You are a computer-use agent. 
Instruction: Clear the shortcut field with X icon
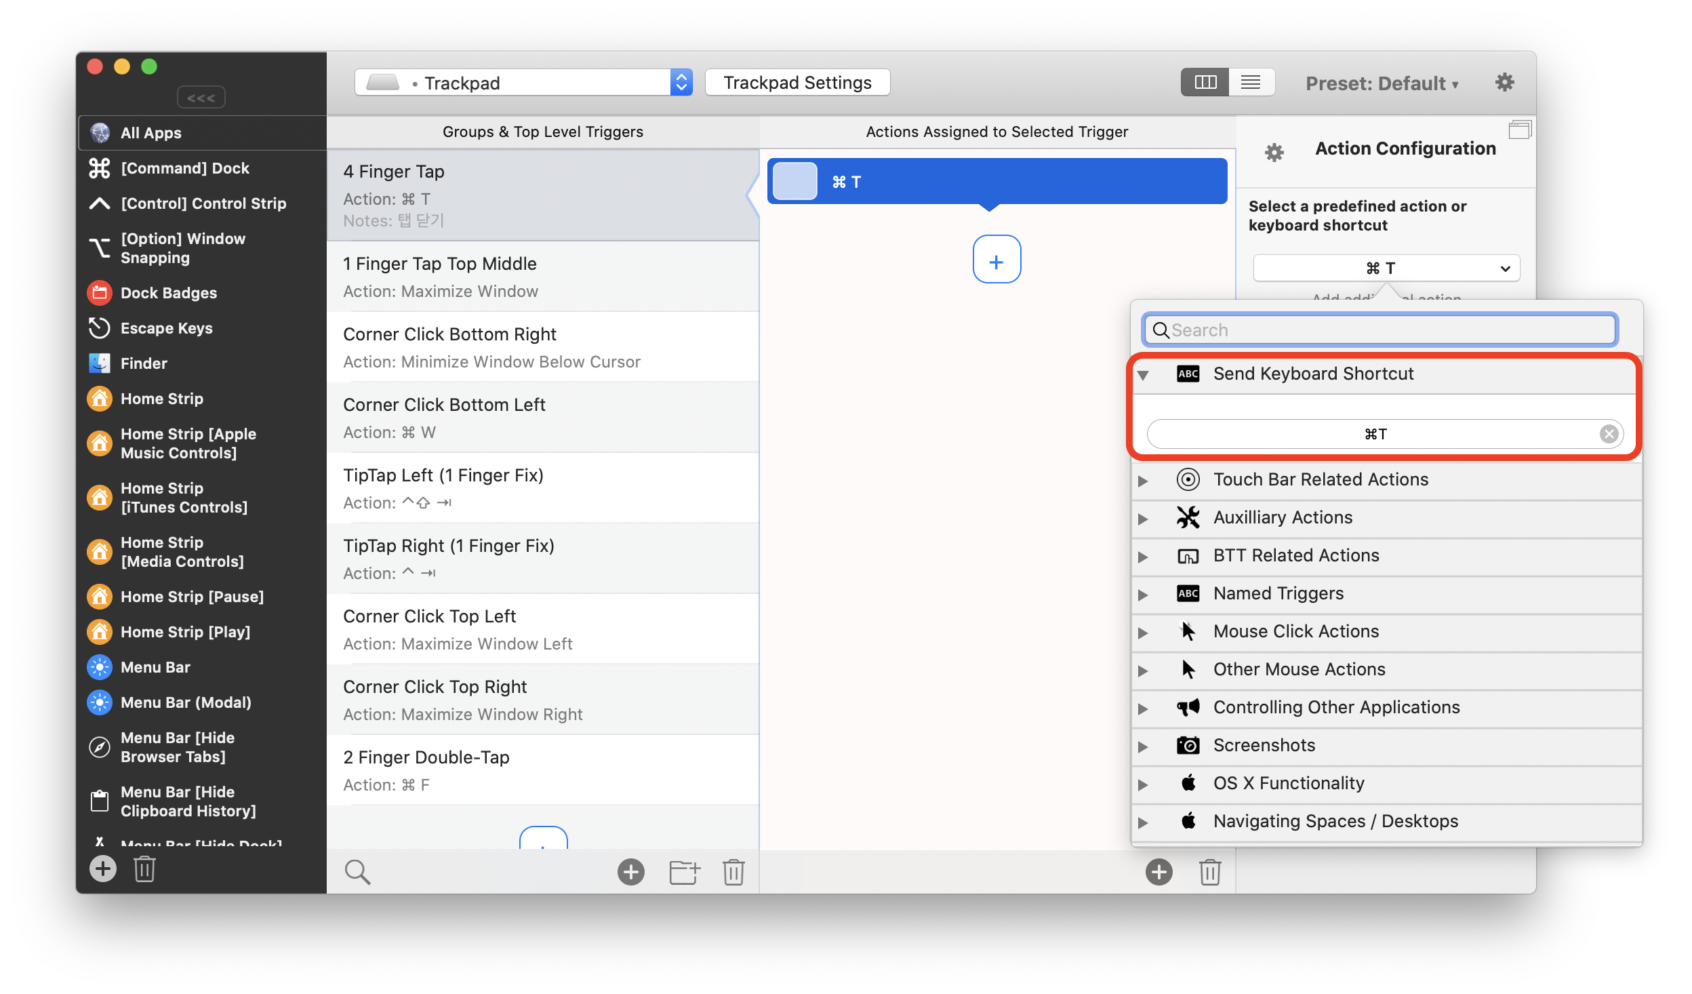(1609, 434)
